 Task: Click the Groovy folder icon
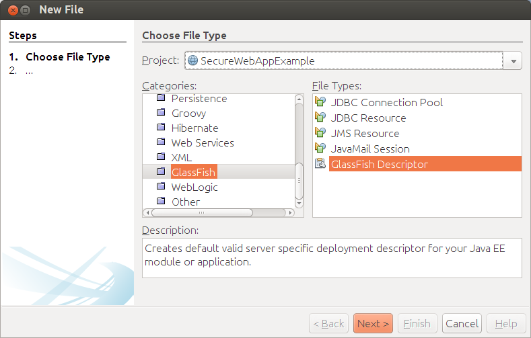[161, 112]
